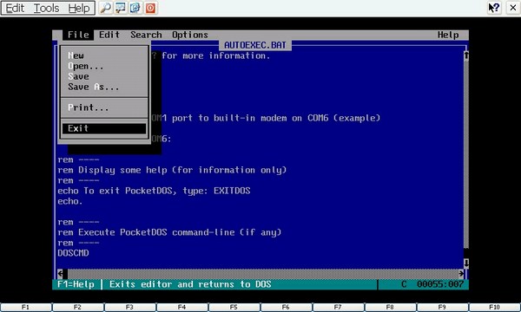This screenshot has height=312, width=521.
Task: Close the PocketDOS window
Action: click(x=513, y=8)
